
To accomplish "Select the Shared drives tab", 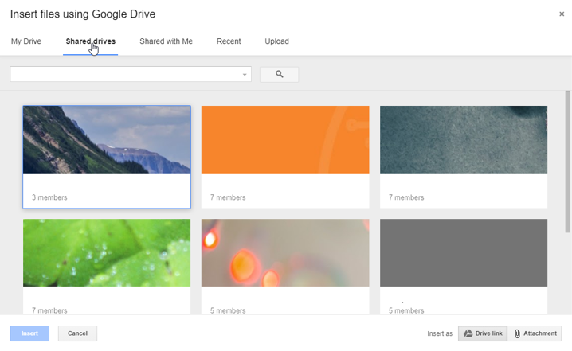I will coord(91,41).
